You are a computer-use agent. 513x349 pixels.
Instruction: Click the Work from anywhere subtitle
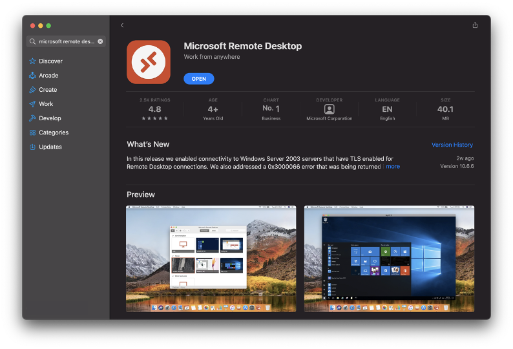[x=212, y=57]
